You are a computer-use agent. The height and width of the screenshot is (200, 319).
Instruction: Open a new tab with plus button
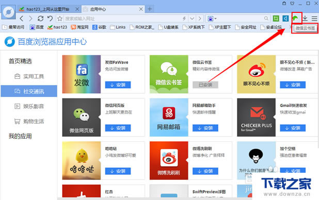pyautogui.click(x=150, y=9)
